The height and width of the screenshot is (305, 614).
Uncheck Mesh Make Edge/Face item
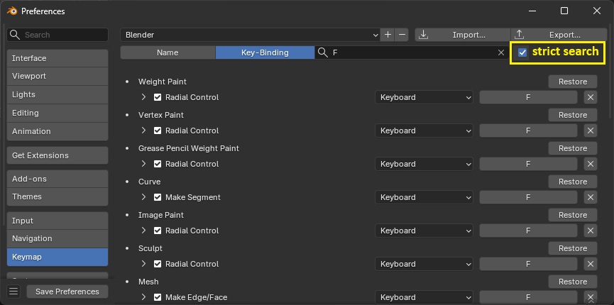[x=158, y=297]
